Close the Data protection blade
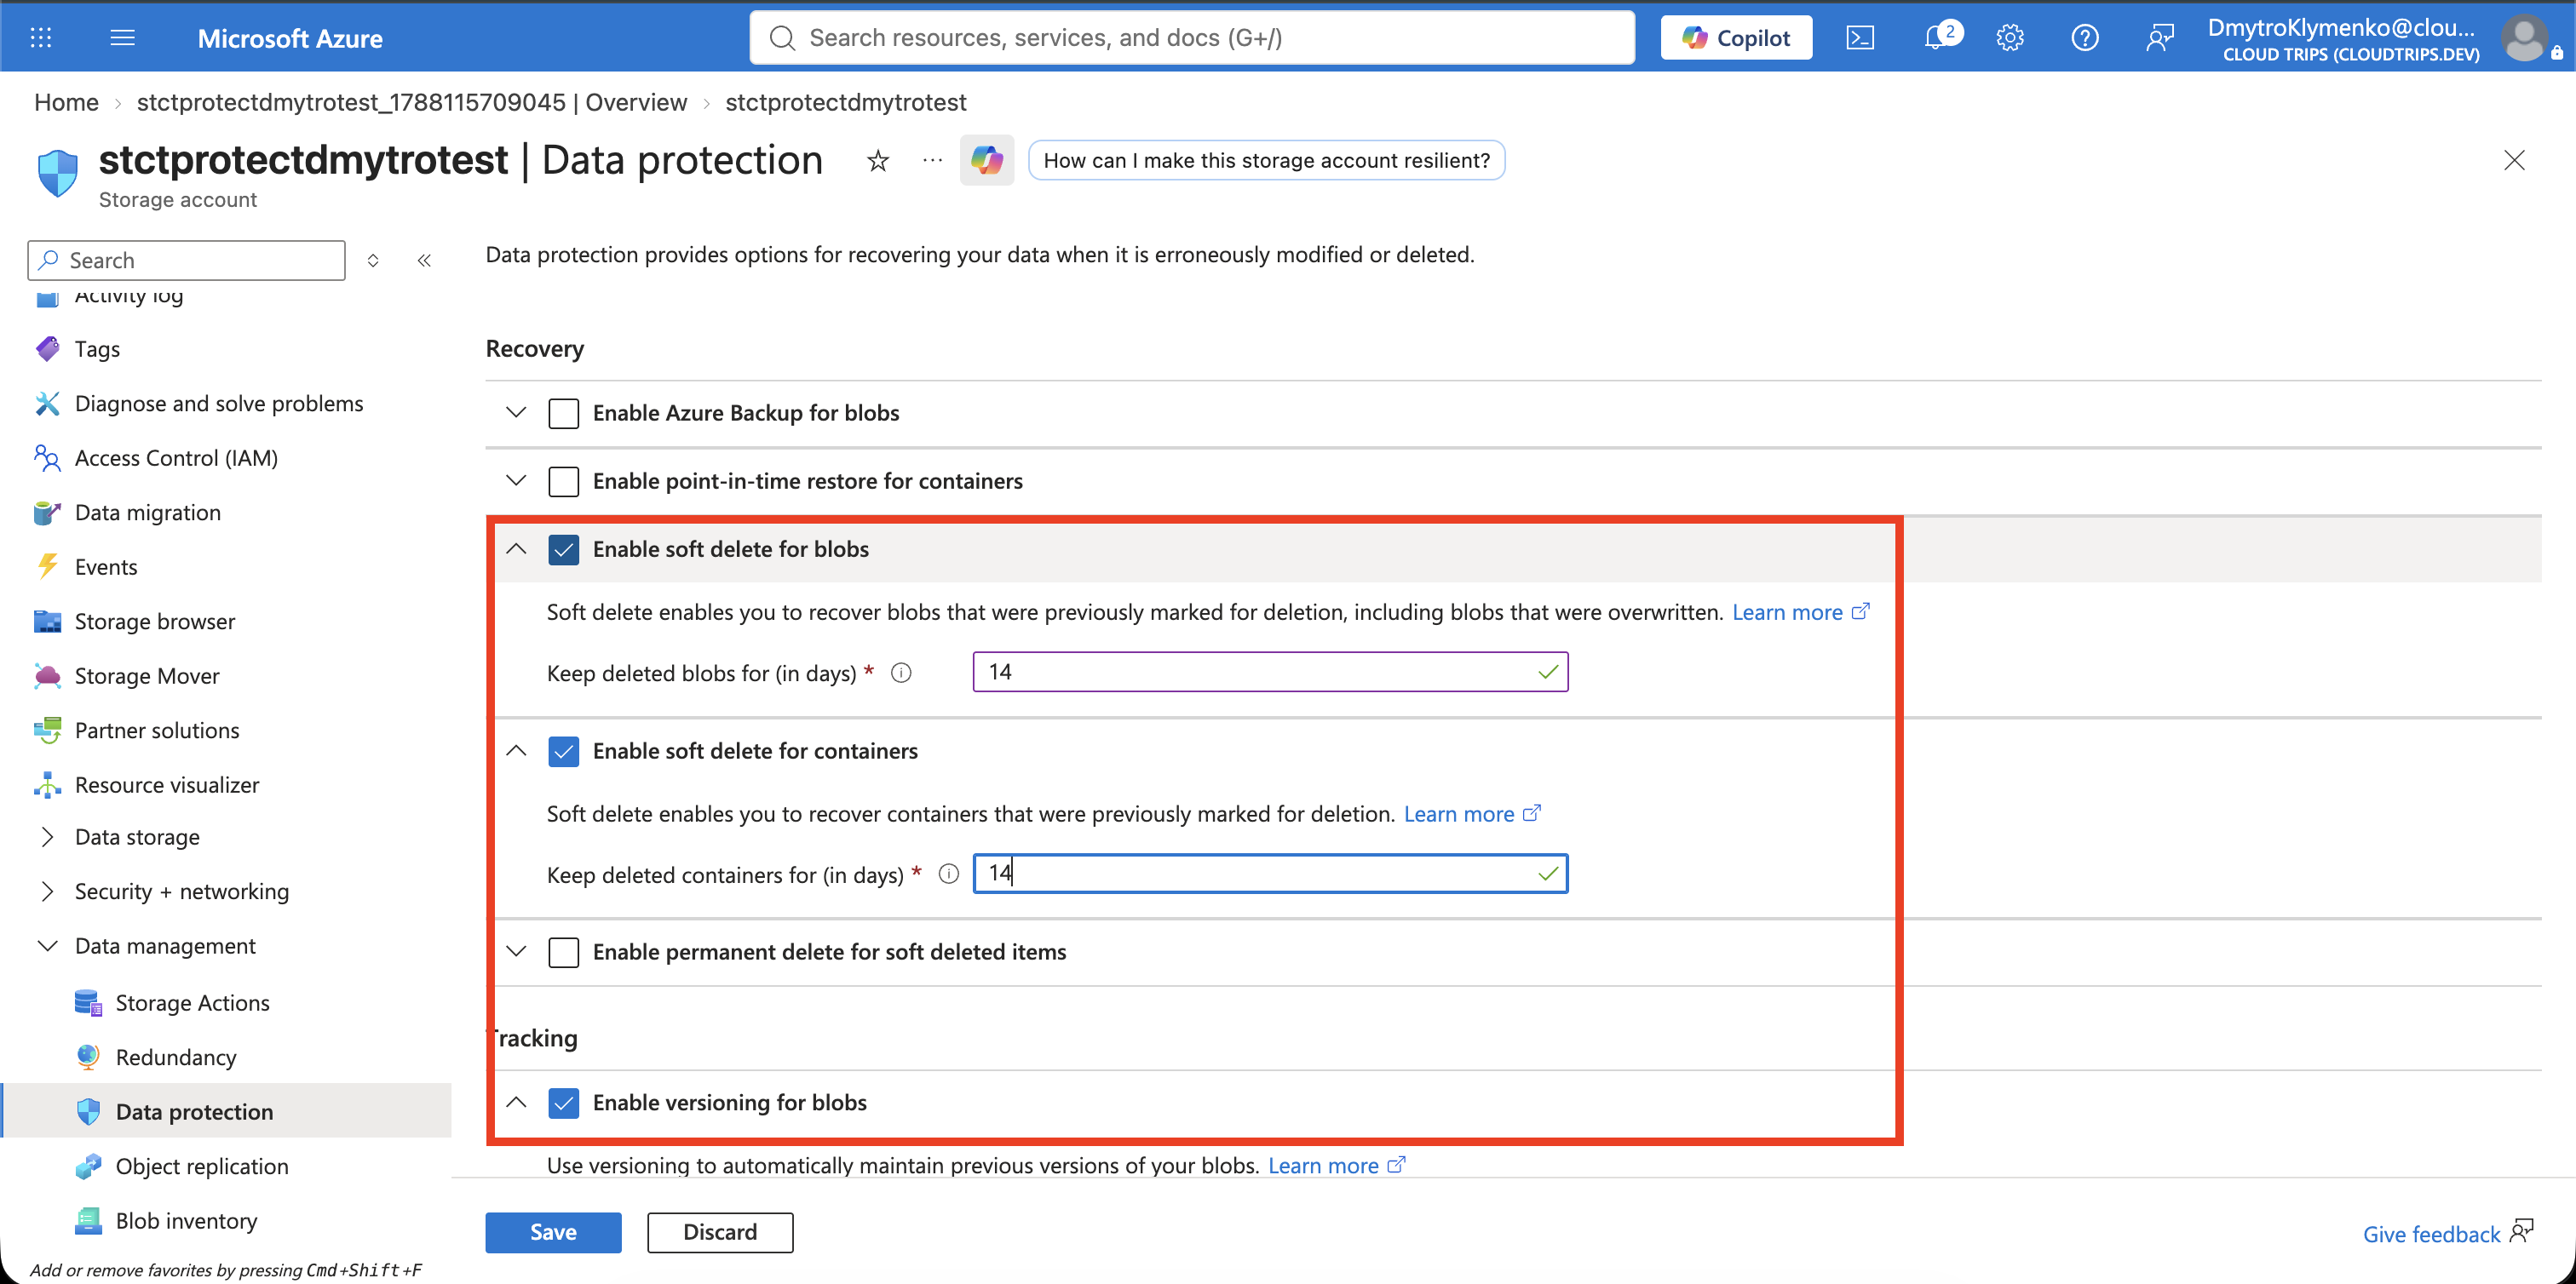 click(2514, 160)
